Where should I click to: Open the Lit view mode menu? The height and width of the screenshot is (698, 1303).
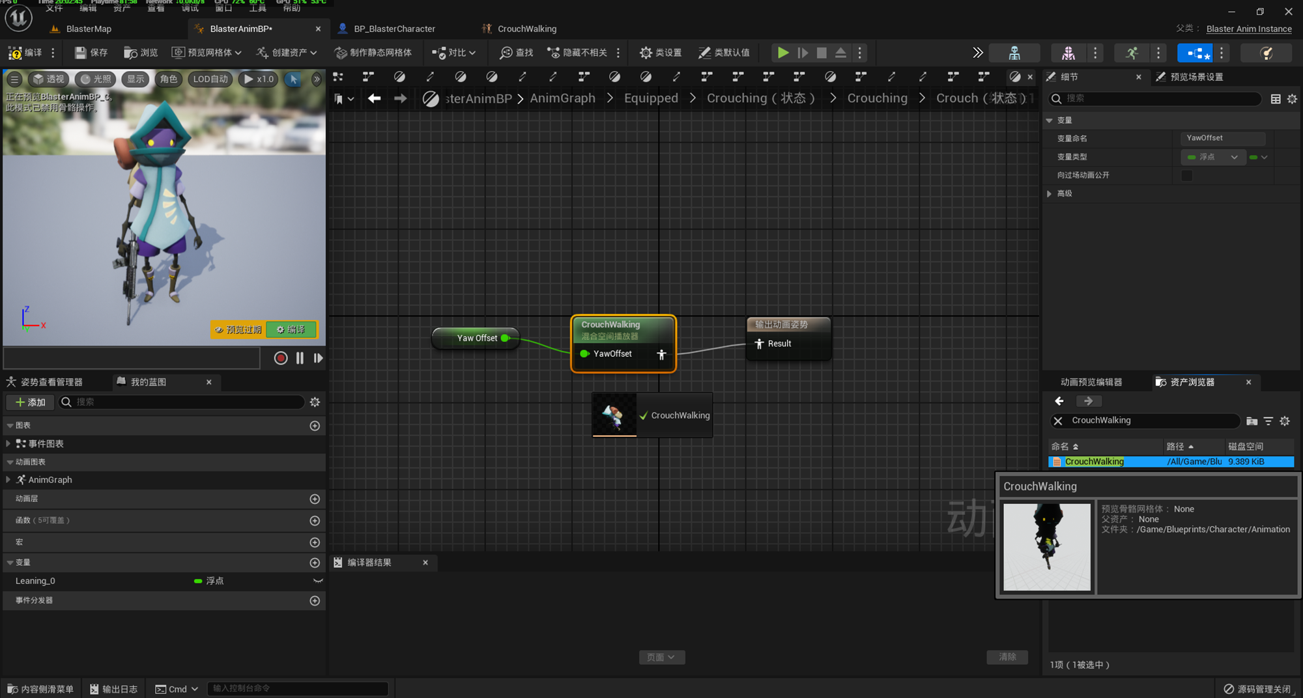point(96,79)
